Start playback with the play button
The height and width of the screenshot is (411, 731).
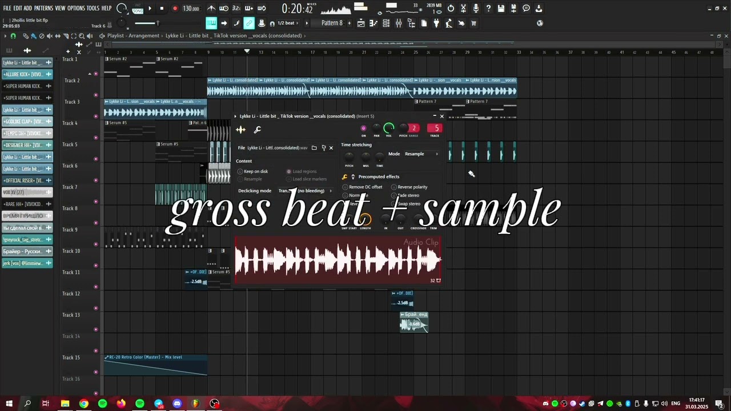(150, 9)
